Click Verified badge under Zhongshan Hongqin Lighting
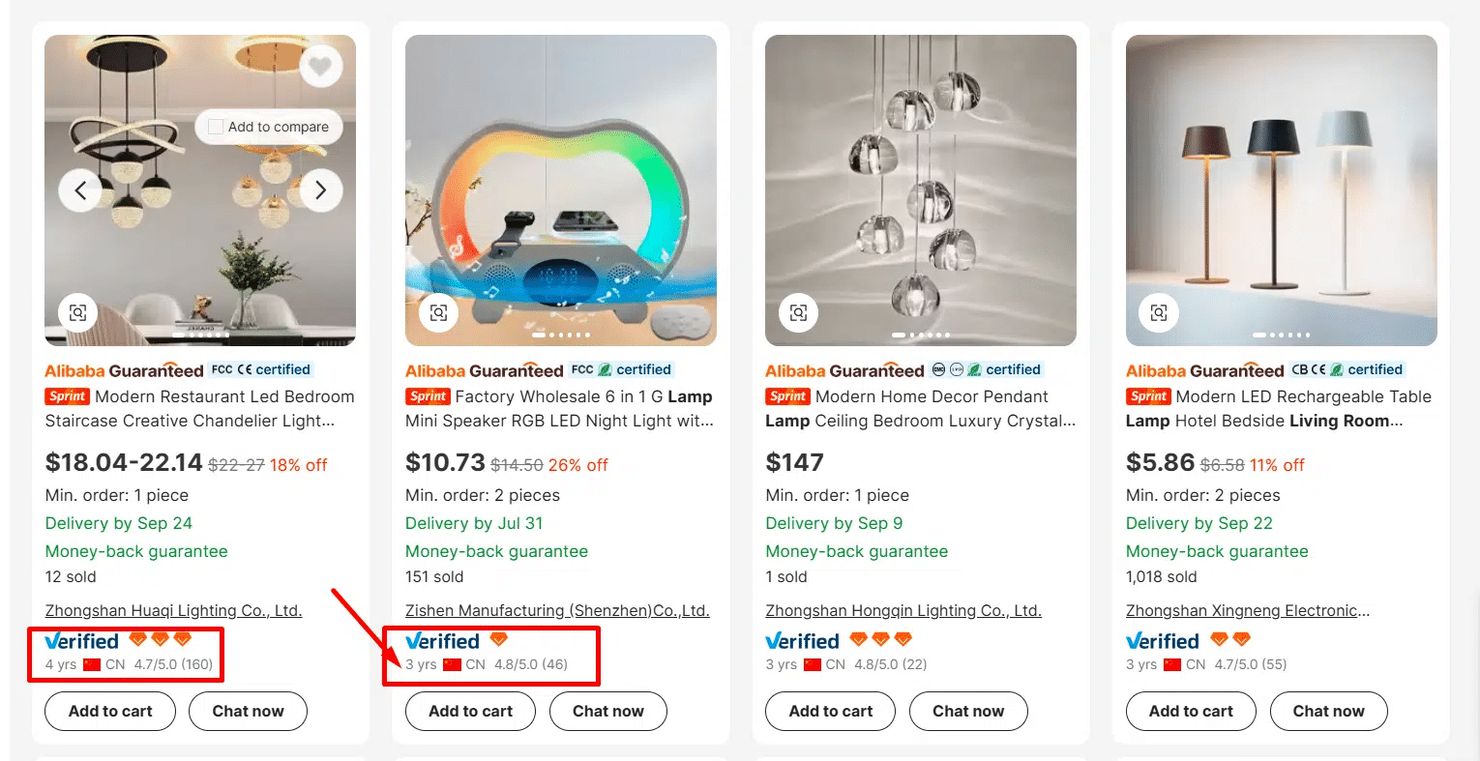Screen dimensions: 1480x761 (802, 641)
